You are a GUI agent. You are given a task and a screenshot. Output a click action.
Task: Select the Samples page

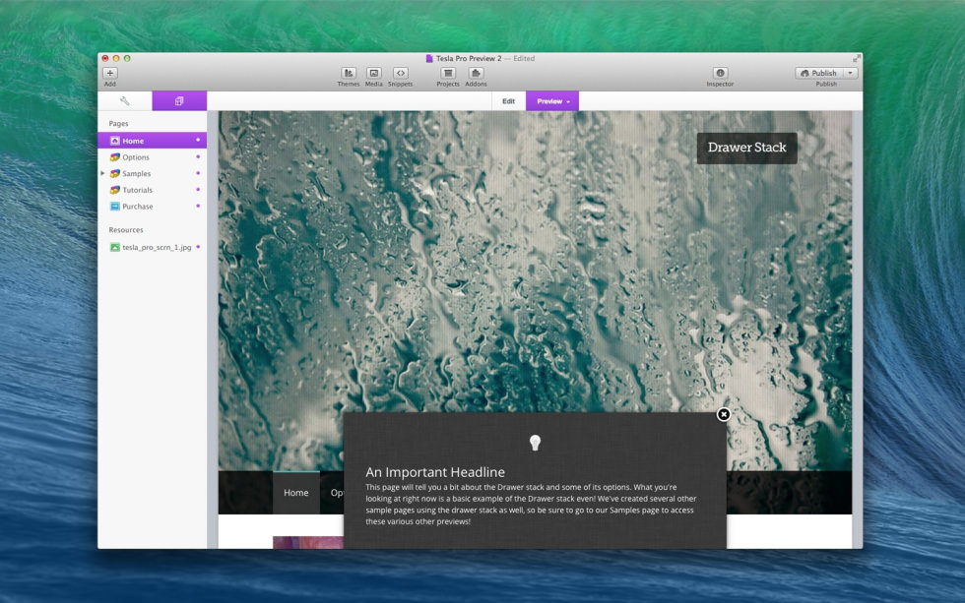[152, 174]
